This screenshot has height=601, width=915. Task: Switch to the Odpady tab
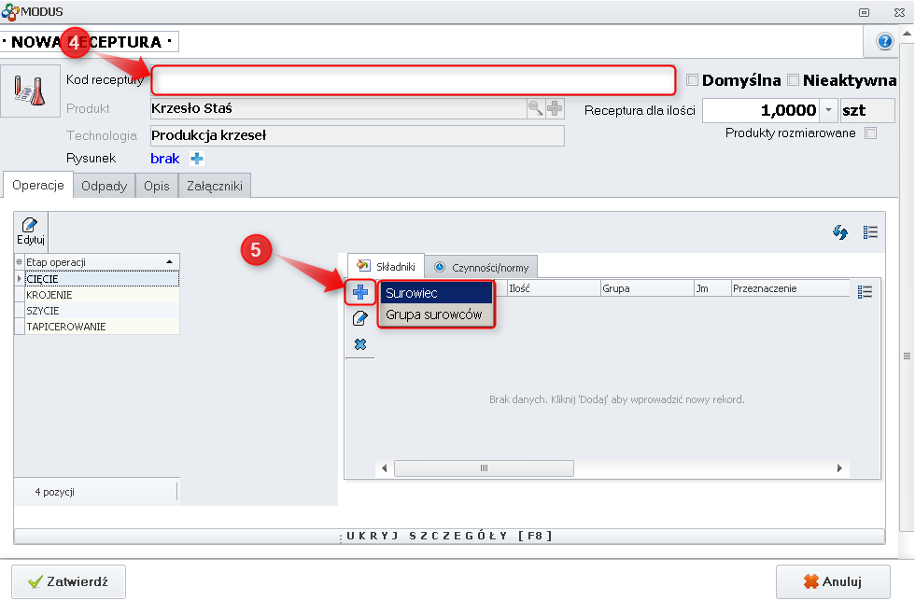(x=104, y=186)
